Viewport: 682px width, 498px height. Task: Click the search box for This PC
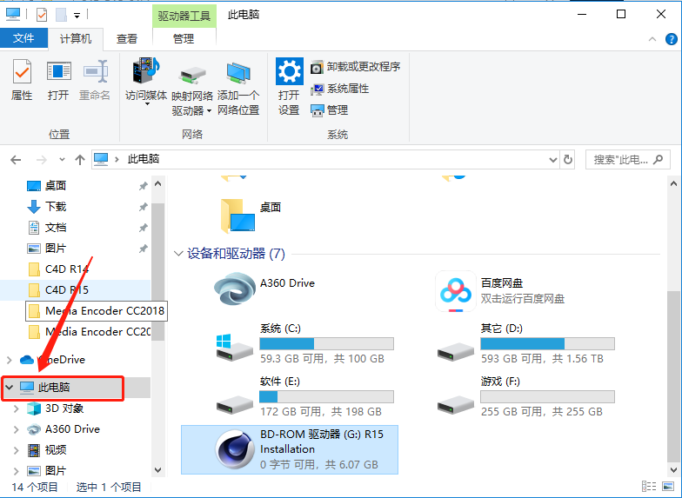[x=628, y=160]
